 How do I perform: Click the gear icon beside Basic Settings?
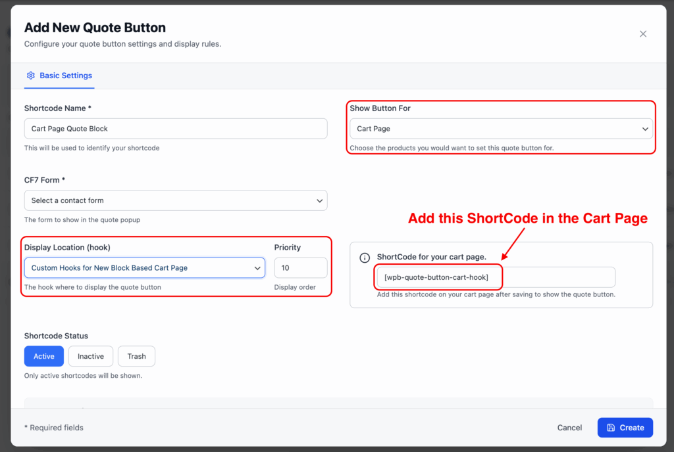[30, 76]
